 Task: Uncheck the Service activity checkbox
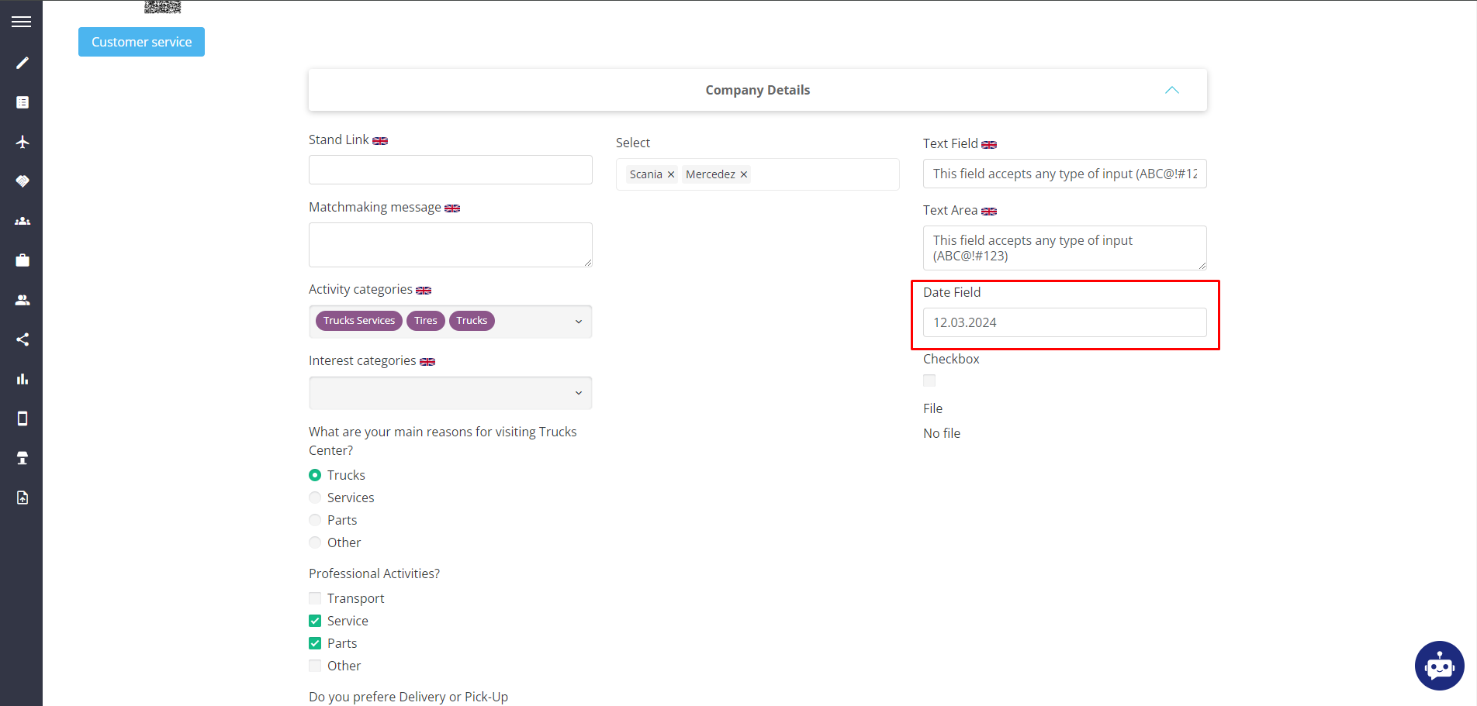point(315,620)
